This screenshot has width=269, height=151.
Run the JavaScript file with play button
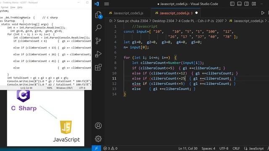pos(263,13)
